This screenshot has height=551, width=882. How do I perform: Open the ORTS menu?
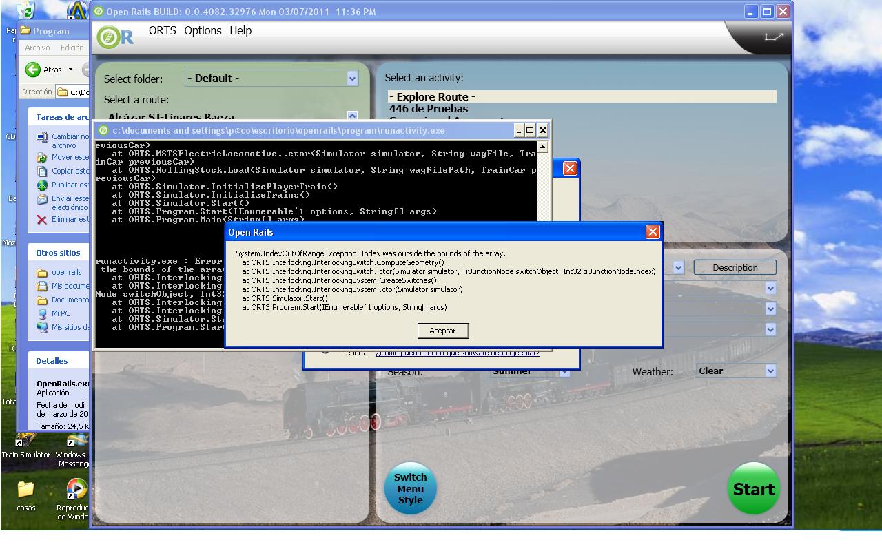point(162,31)
